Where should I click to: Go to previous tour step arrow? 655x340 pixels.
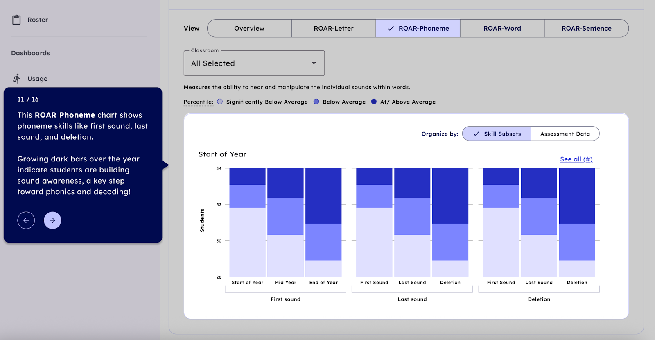(x=26, y=220)
